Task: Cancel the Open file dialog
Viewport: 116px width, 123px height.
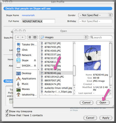Action: [x=86, y=102]
